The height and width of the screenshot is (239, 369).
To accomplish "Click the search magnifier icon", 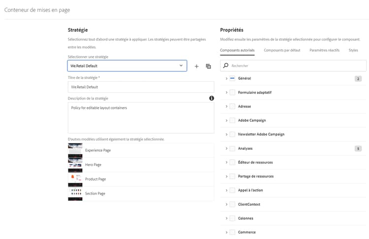I will (x=226, y=66).
